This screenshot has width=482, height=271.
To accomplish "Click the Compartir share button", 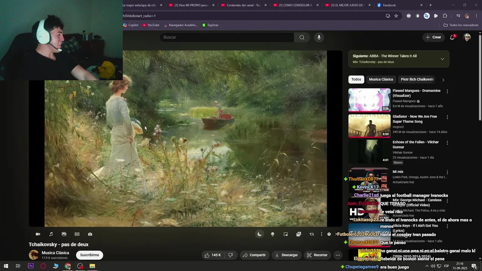I will (x=255, y=255).
